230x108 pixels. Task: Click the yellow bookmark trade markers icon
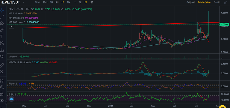point(86,2)
